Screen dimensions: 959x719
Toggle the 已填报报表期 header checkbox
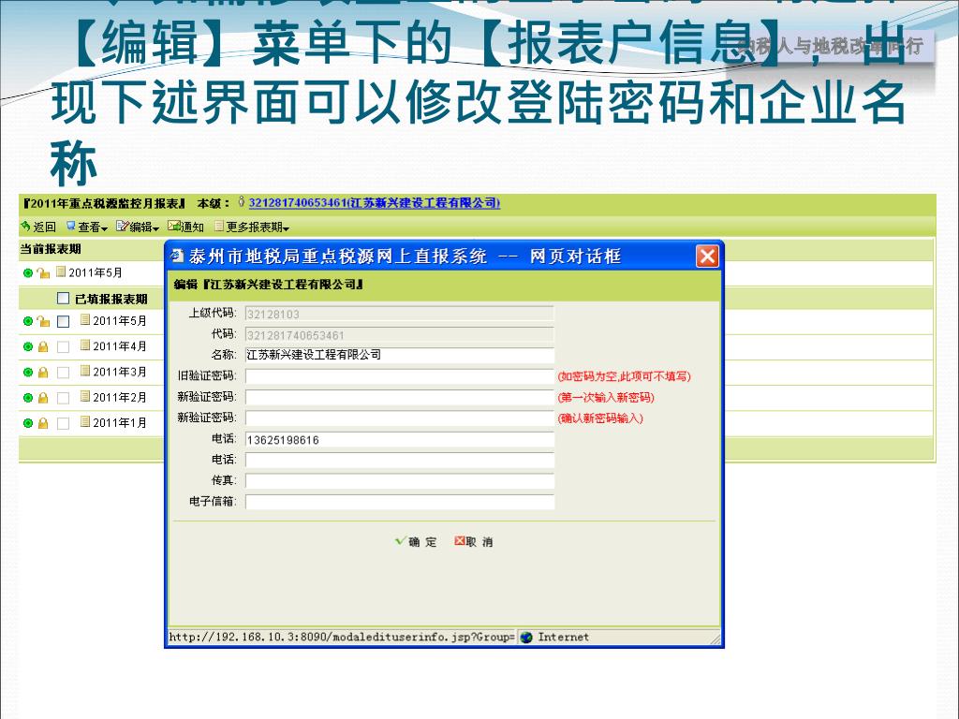pyautogui.click(x=63, y=299)
